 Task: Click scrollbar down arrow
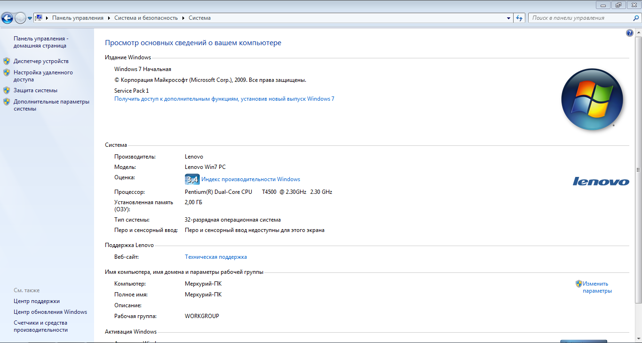[638, 339]
